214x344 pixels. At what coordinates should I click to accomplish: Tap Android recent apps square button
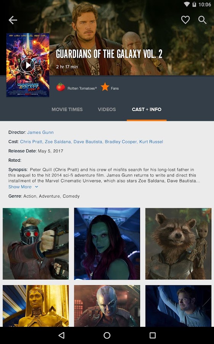(153, 335)
